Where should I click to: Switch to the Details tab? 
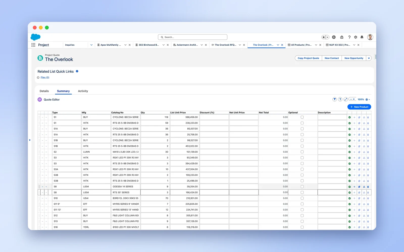tap(44, 91)
